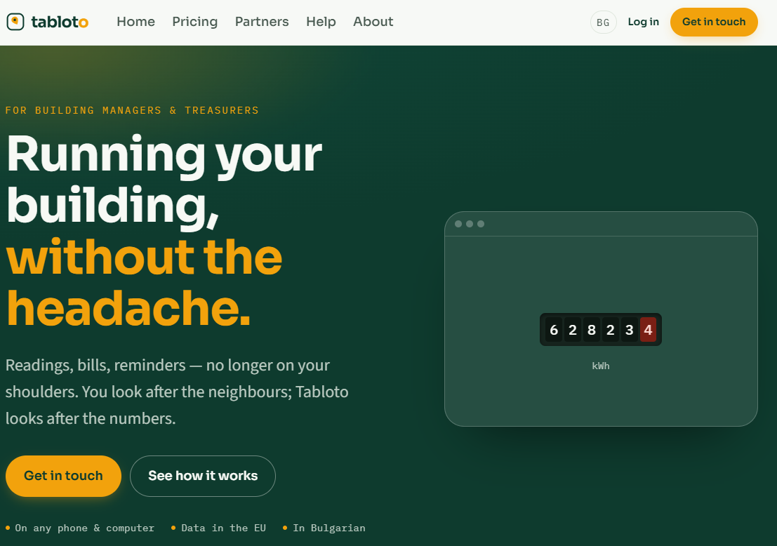The image size is (777, 546).
Task: Click the red last digit 4
Action: click(x=648, y=329)
